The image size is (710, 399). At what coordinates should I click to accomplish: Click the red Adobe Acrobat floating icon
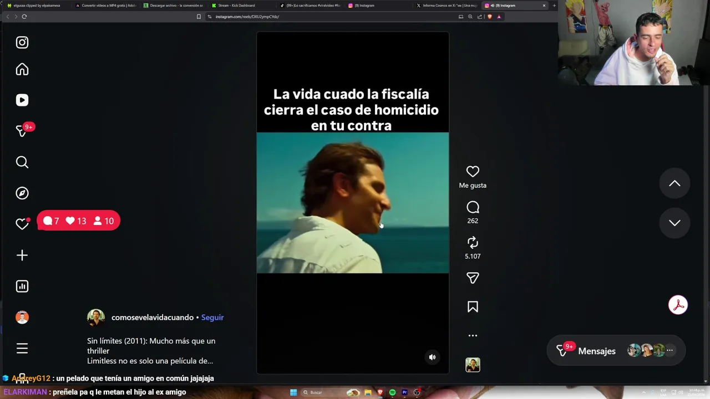point(678,305)
